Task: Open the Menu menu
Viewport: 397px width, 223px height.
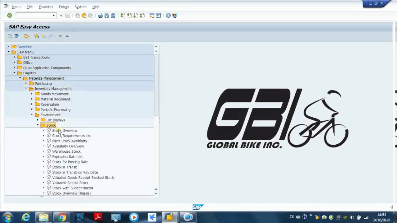Action: pyautogui.click(x=16, y=7)
